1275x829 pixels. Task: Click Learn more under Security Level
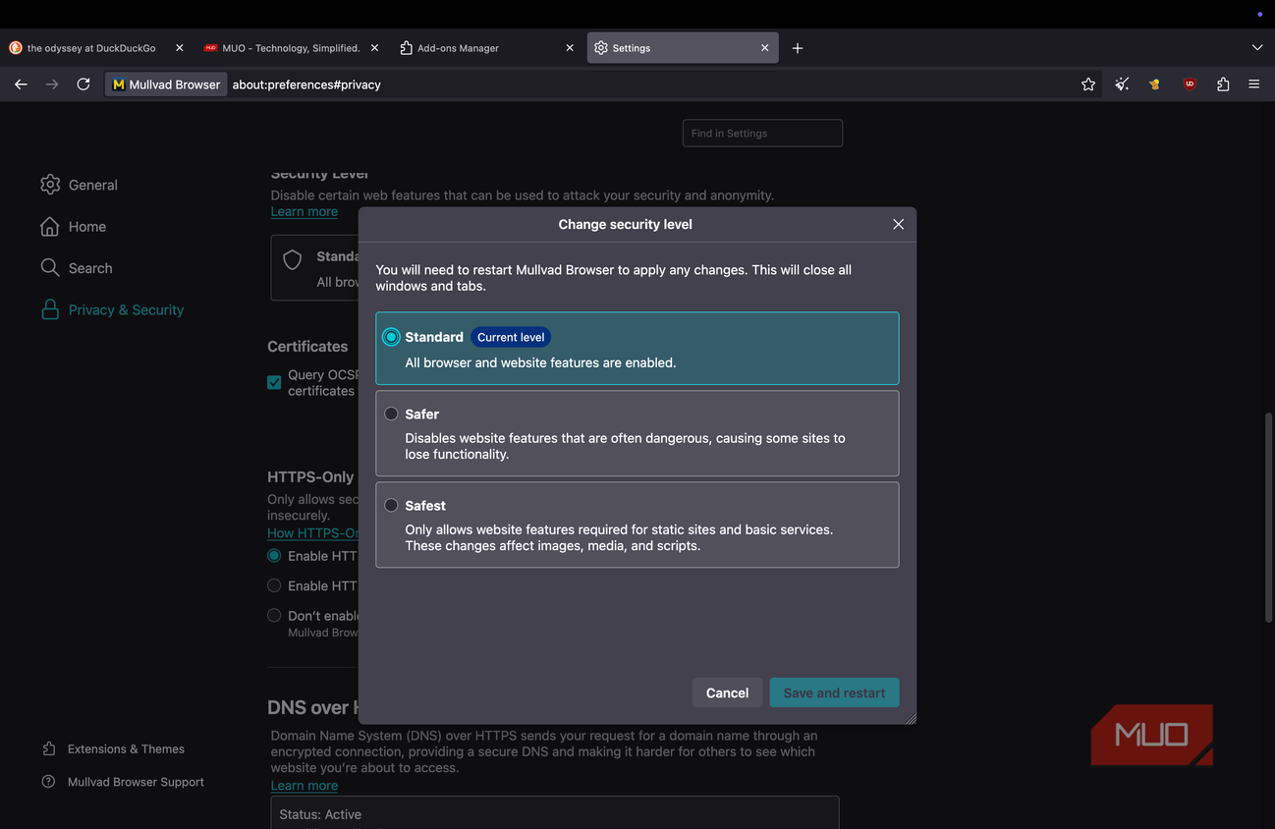(x=305, y=212)
